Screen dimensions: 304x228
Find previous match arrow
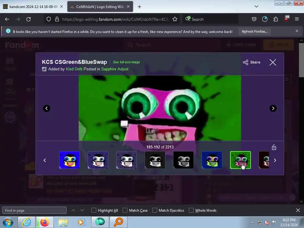(x=73, y=210)
